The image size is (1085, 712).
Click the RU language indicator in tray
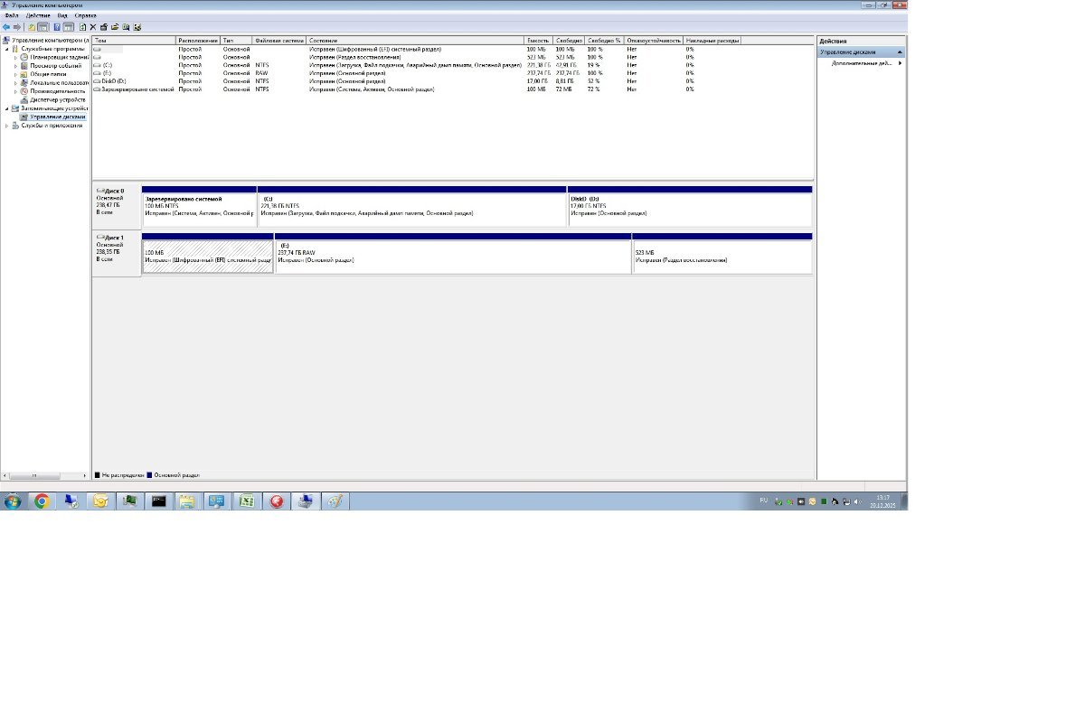pos(764,501)
